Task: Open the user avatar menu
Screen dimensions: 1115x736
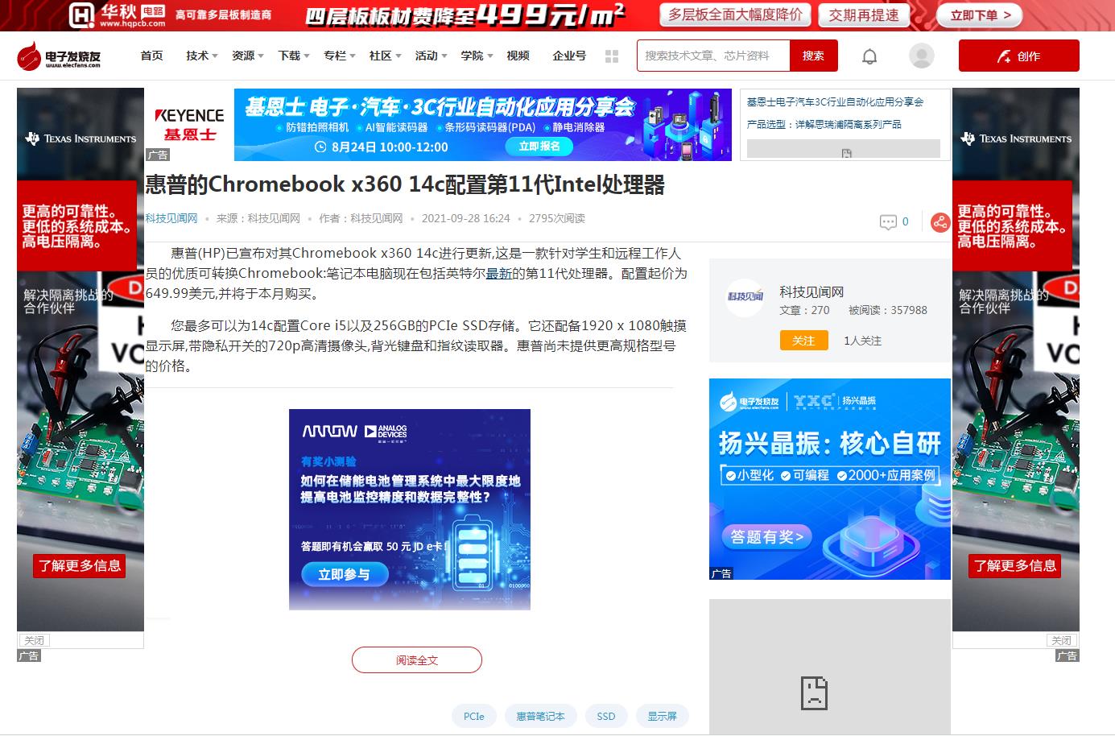Action: [x=921, y=56]
